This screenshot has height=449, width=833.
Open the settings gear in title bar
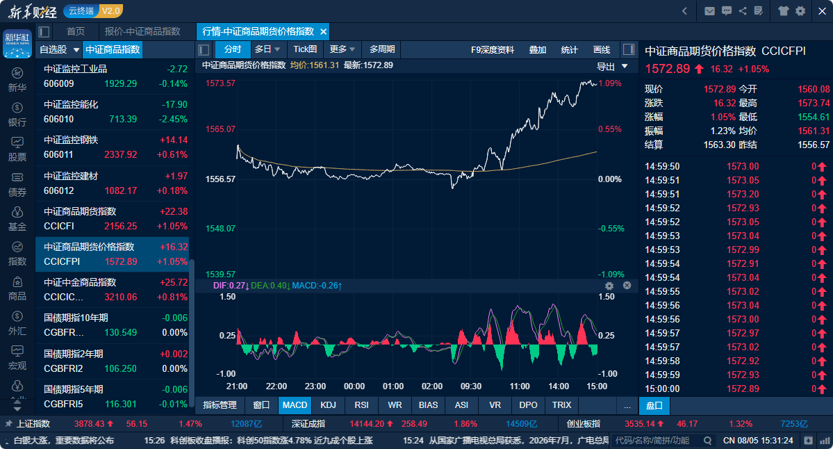800,11
